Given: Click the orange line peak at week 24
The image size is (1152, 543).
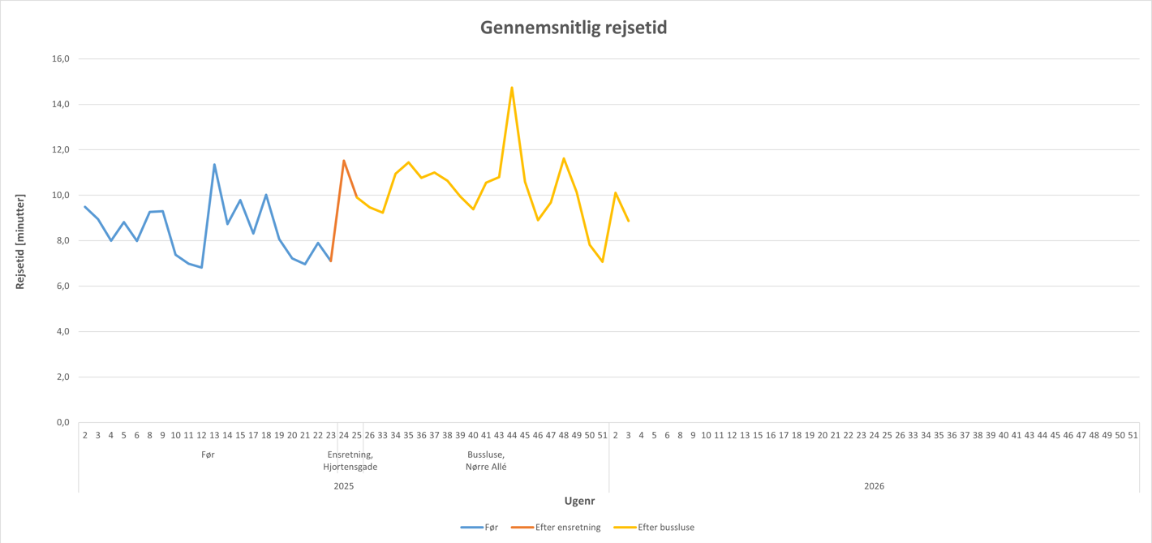Looking at the screenshot, I should click(344, 161).
